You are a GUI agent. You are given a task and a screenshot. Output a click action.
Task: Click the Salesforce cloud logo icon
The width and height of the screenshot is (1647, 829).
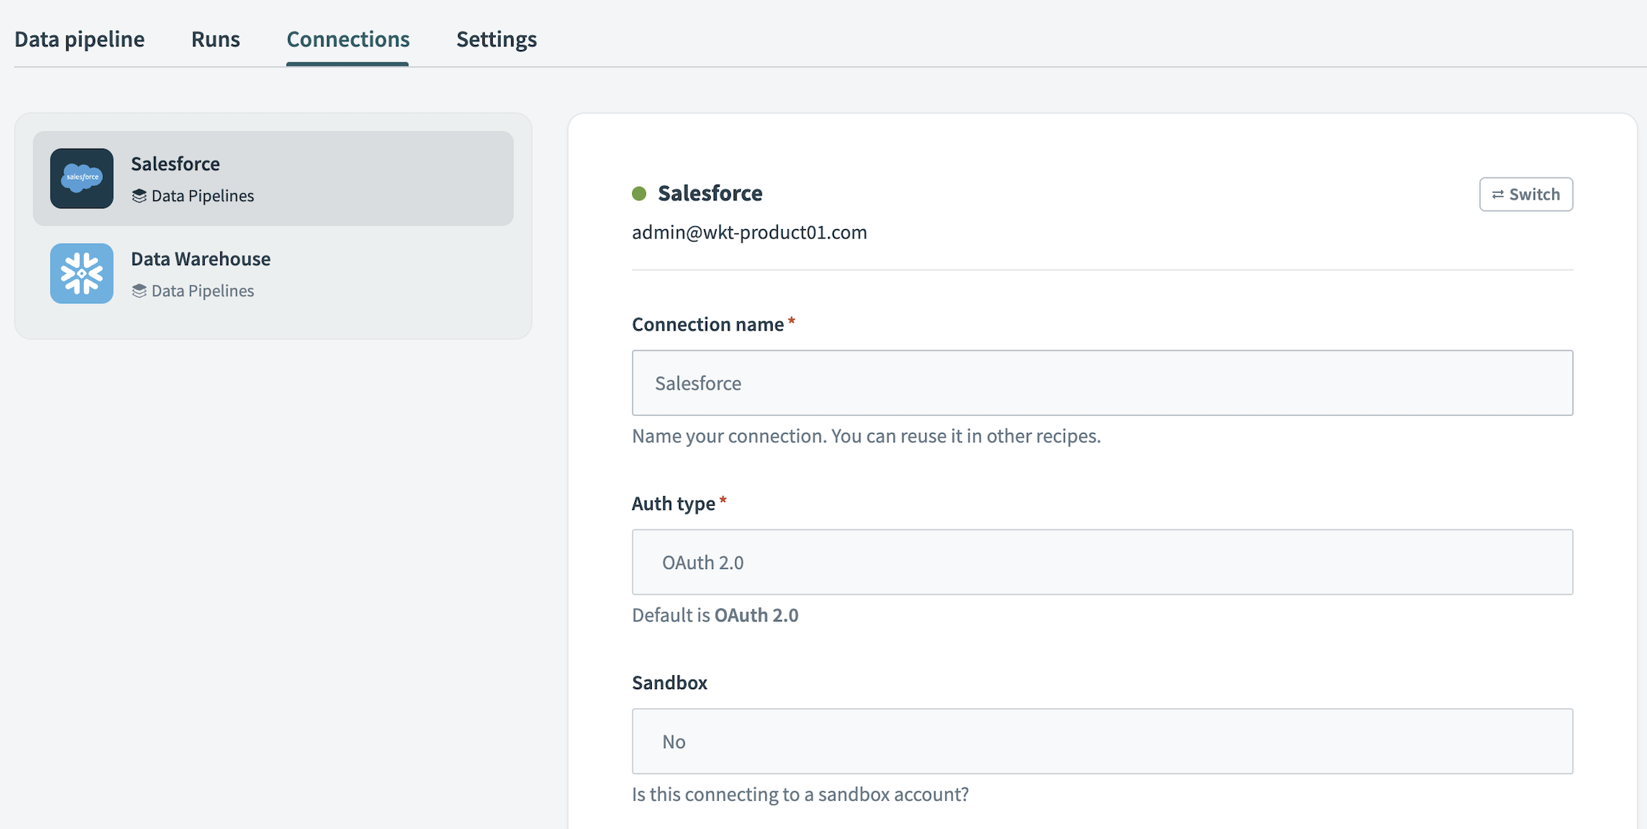82,178
